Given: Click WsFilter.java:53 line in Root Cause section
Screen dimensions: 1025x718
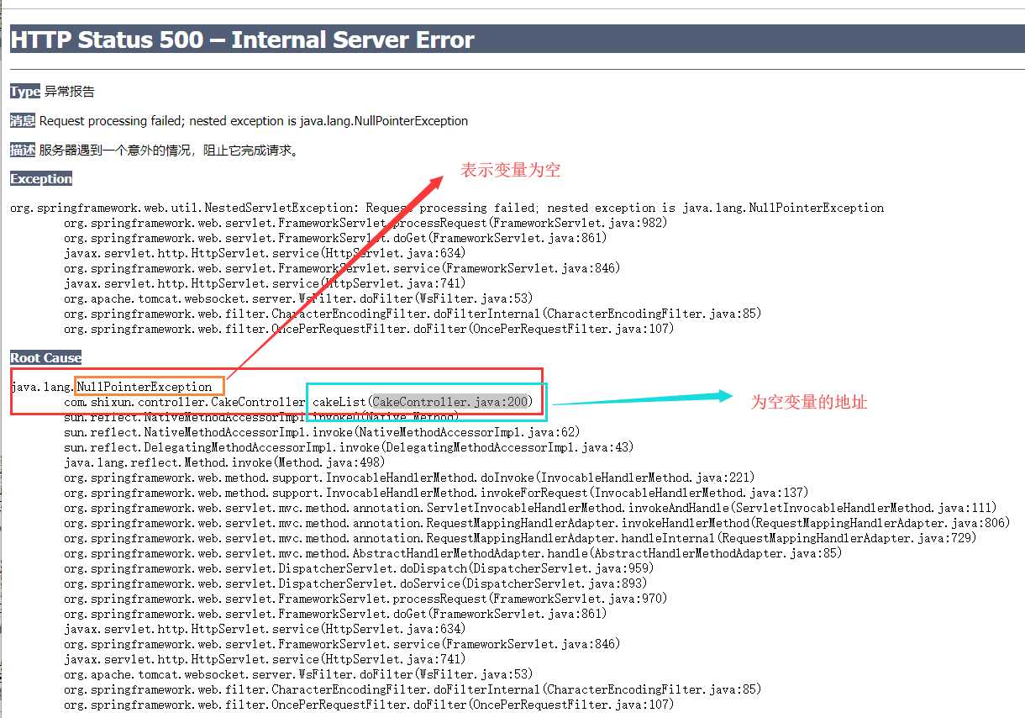Looking at the screenshot, I should pyautogui.click(x=298, y=674).
